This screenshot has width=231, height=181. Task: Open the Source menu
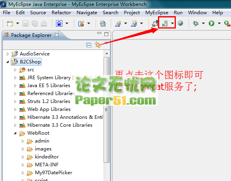pyautogui.click(x=38, y=13)
